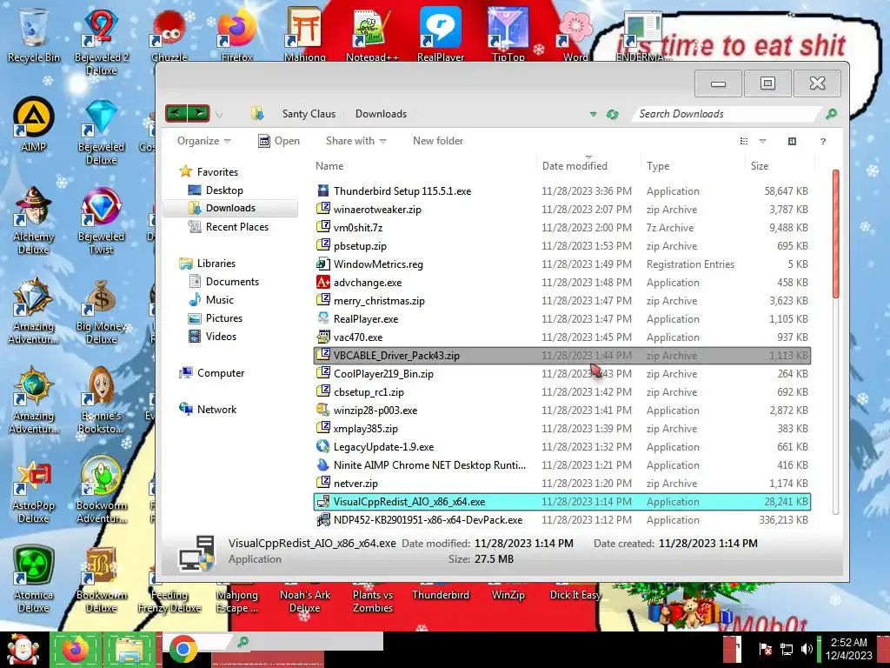Image resolution: width=890 pixels, height=668 pixels.
Task: Select Network in navigation pane
Action: click(208, 410)
